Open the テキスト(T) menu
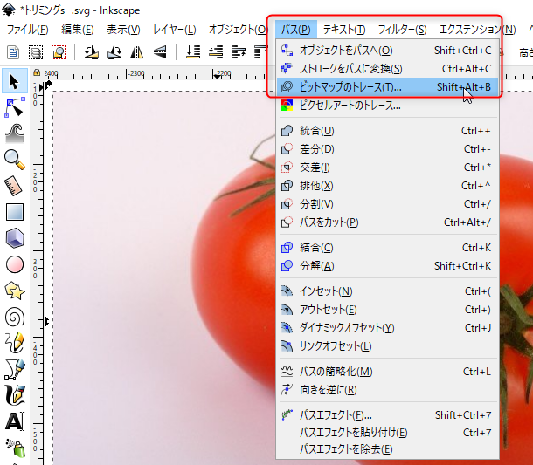 pos(344,30)
